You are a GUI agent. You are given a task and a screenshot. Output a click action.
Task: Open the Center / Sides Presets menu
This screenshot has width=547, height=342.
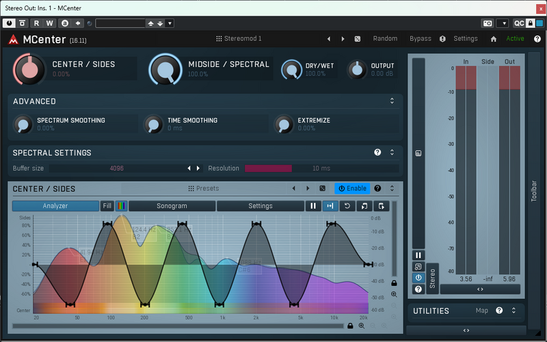click(x=204, y=188)
